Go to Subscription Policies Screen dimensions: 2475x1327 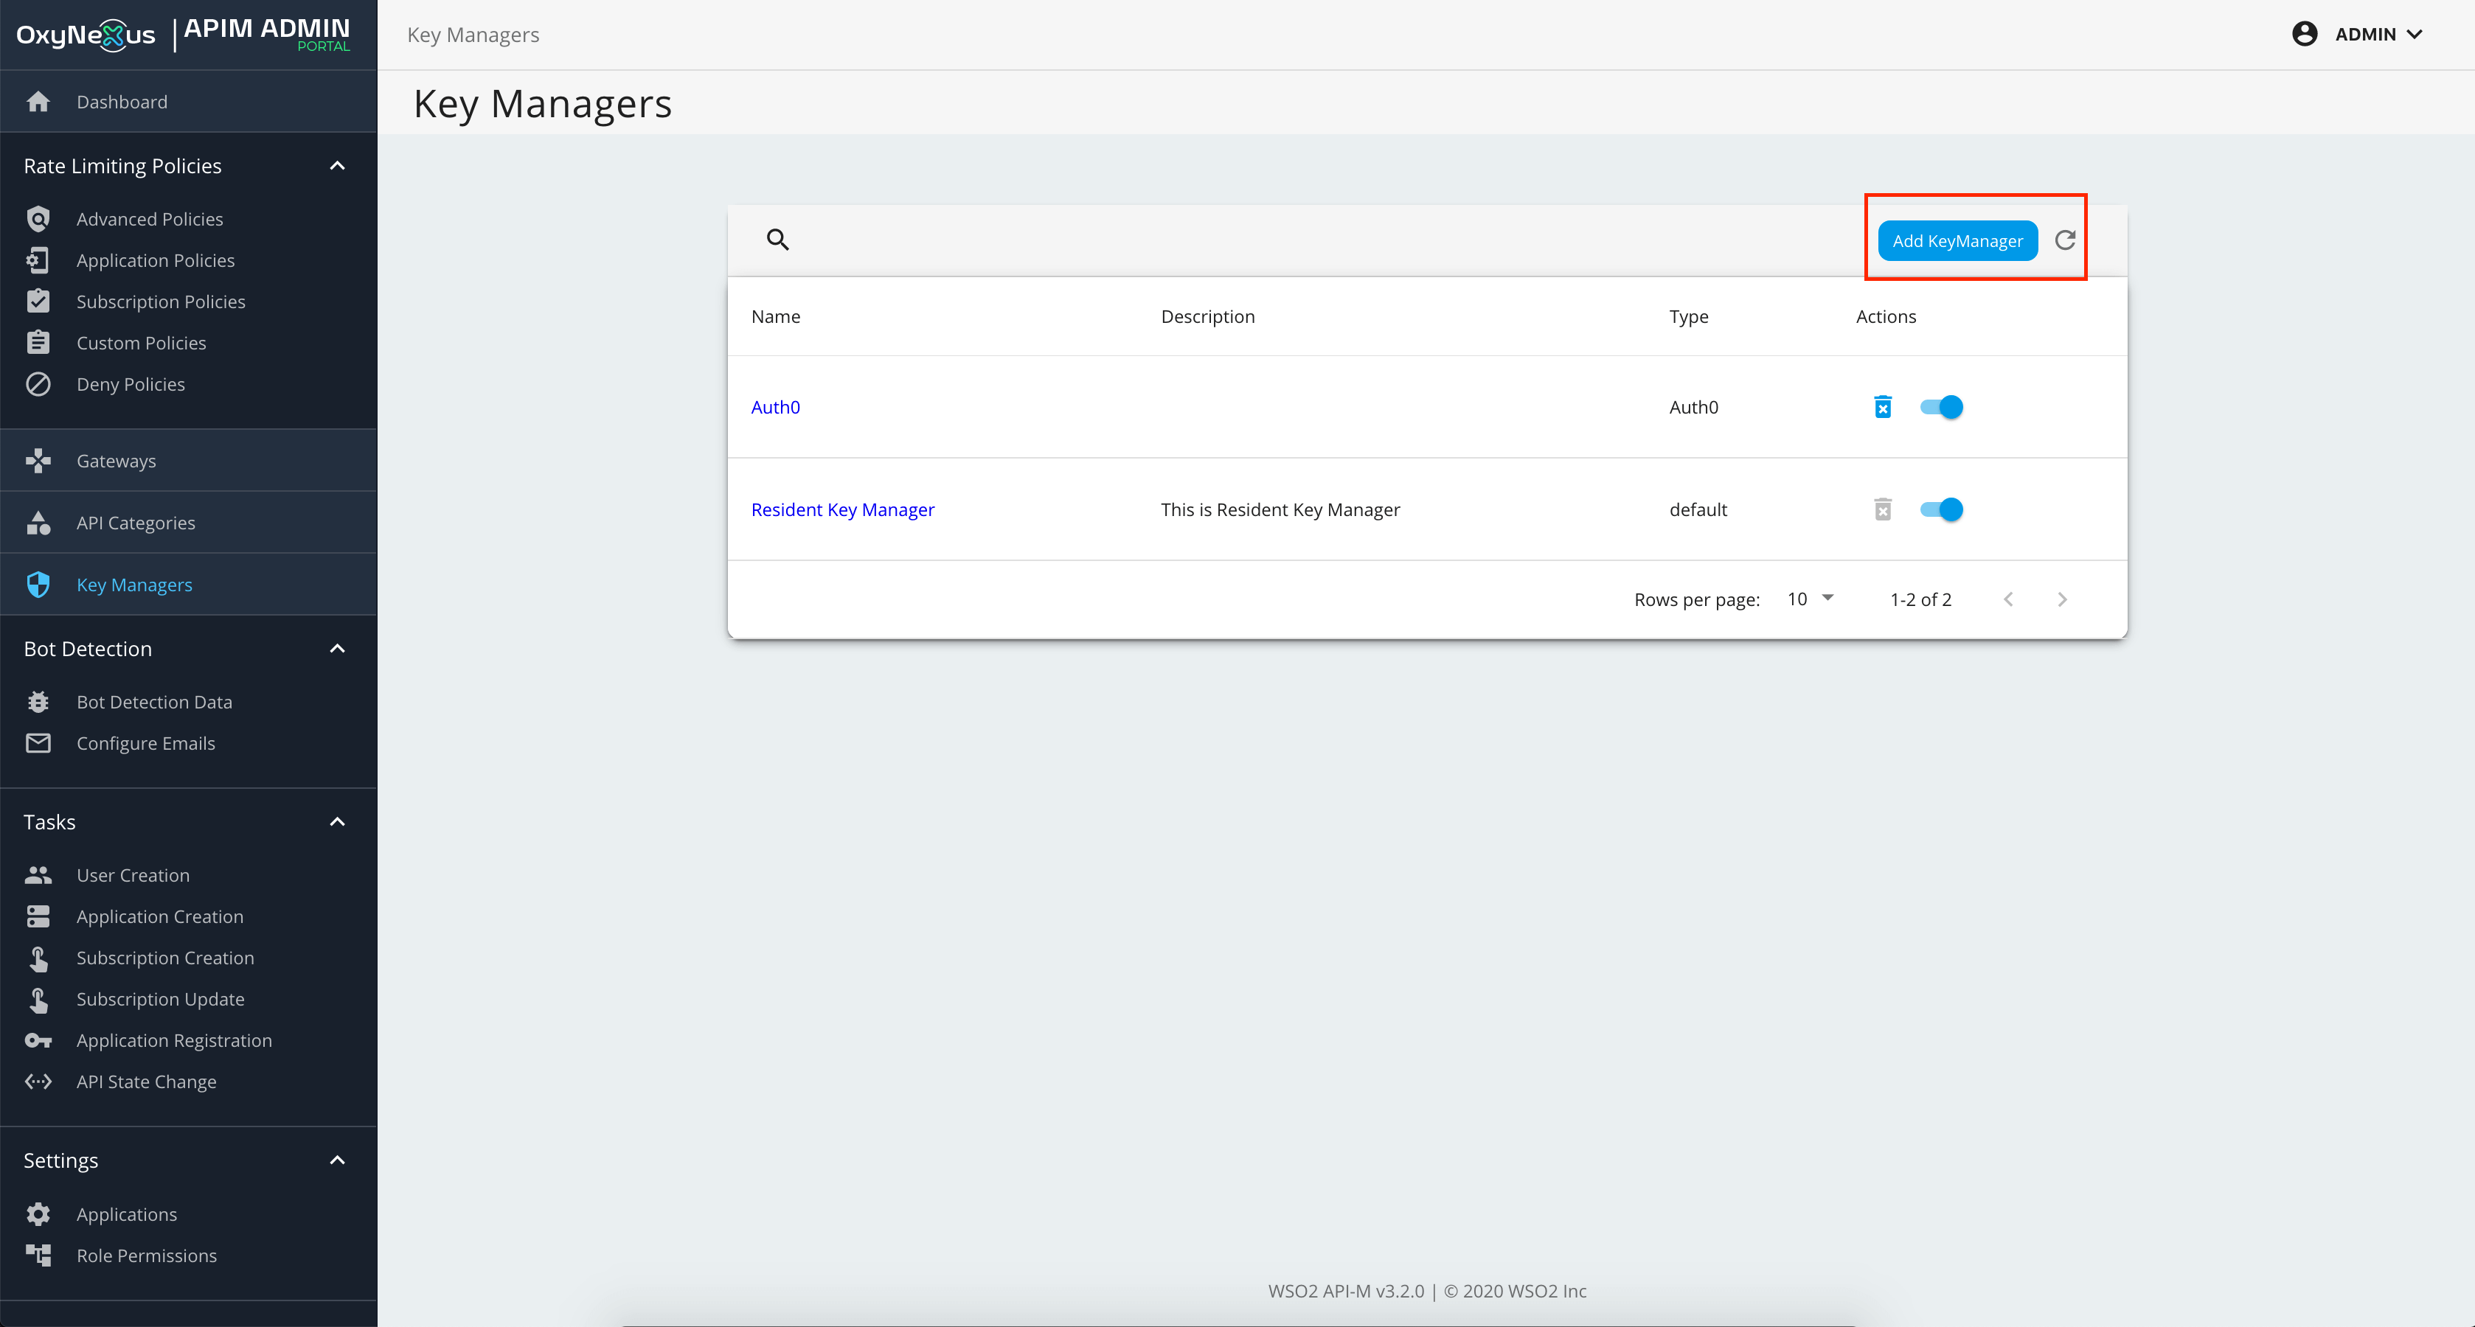[161, 302]
